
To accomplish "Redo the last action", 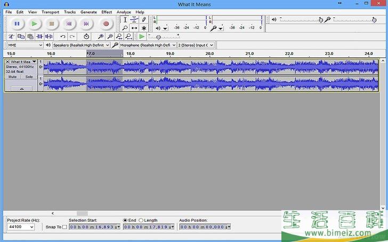I will (x=72, y=37).
